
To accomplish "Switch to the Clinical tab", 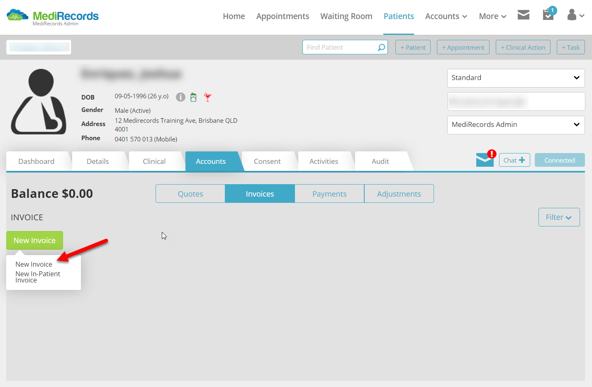I will coord(154,161).
